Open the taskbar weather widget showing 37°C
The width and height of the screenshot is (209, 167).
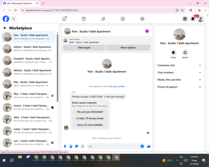(167, 160)
